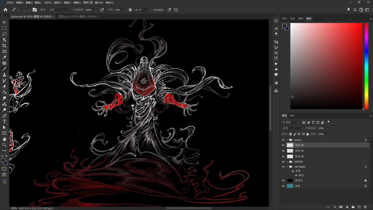The image size is (373, 210).
Task: Add layer mask icon
Action: [x=341, y=207]
